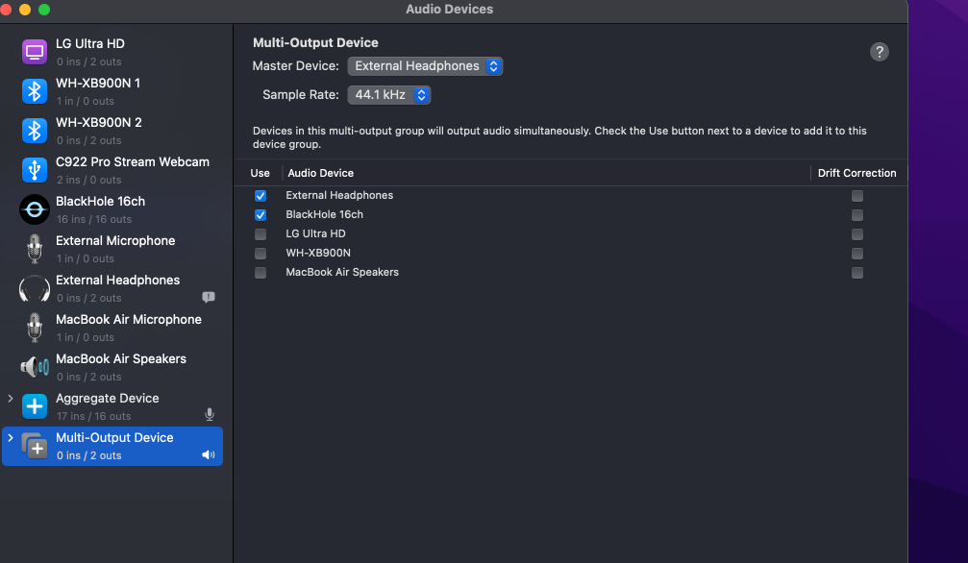Click default input microphone badge on Aggregate Device
968x563 pixels.
click(x=210, y=415)
